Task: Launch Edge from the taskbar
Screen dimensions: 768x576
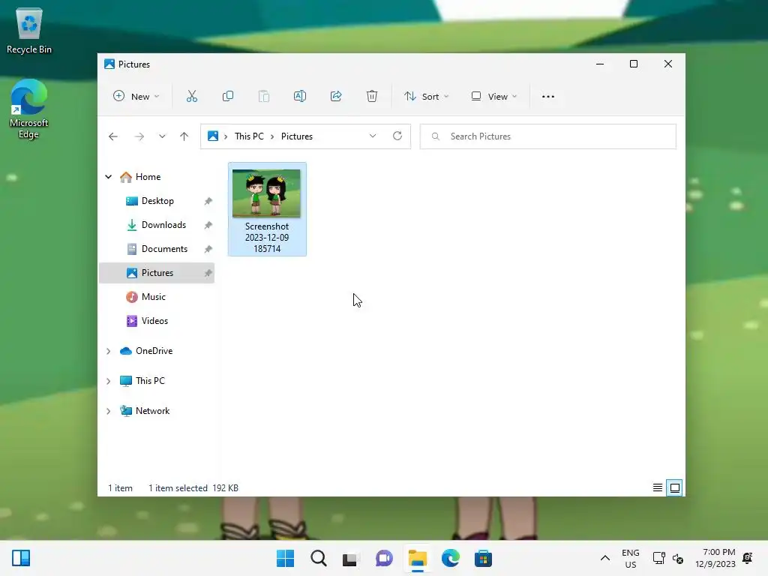Action: tap(450, 558)
